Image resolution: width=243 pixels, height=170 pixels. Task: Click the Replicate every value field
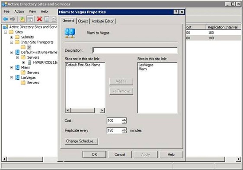115,130
